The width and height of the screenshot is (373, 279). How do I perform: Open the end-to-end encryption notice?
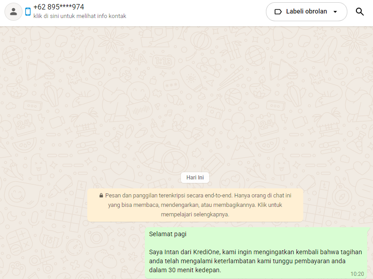pyautogui.click(x=195, y=205)
